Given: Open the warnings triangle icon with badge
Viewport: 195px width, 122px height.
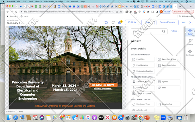Looking at the screenshot, I should pyautogui.click(x=120, y=22).
